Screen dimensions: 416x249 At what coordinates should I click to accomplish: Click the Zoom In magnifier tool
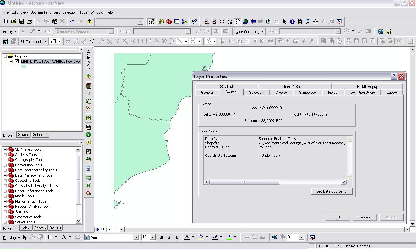pos(206,22)
